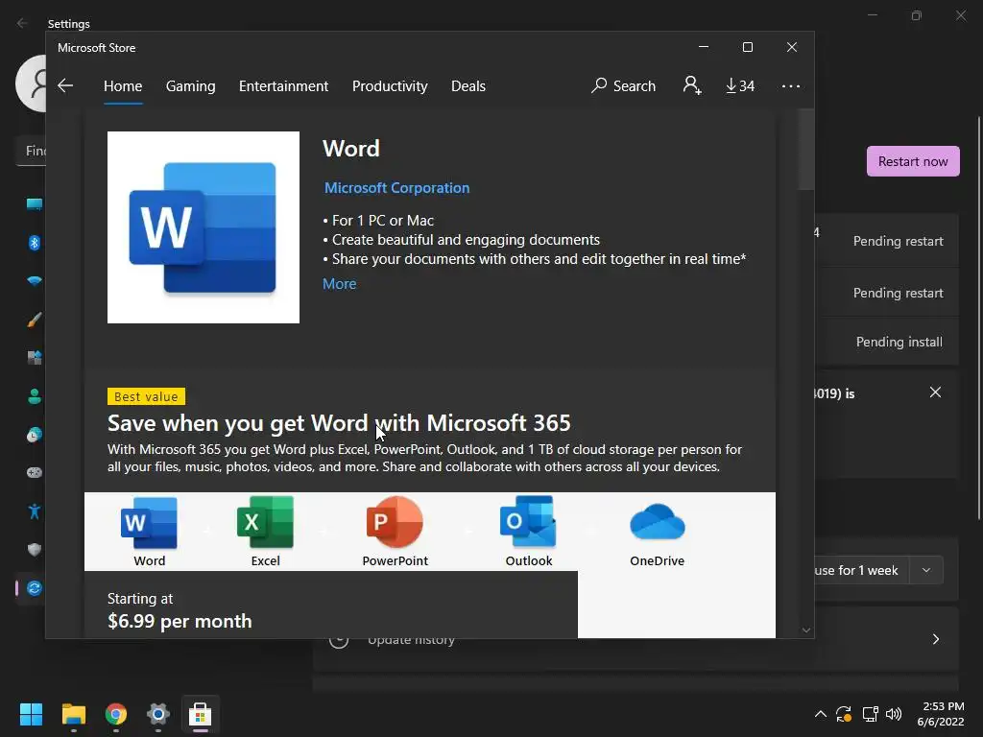This screenshot has width=983, height=737.
Task: Go back in Microsoft Store
Action: [x=65, y=85]
